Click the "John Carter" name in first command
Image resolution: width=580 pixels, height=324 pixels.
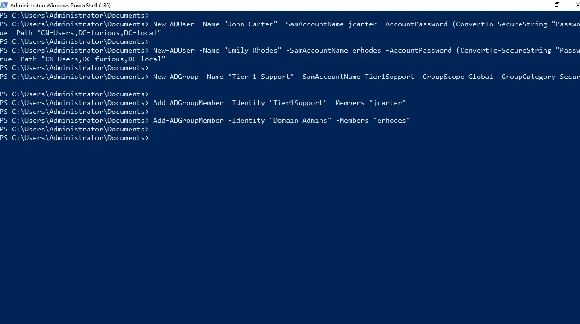pyautogui.click(x=250, y=24)
